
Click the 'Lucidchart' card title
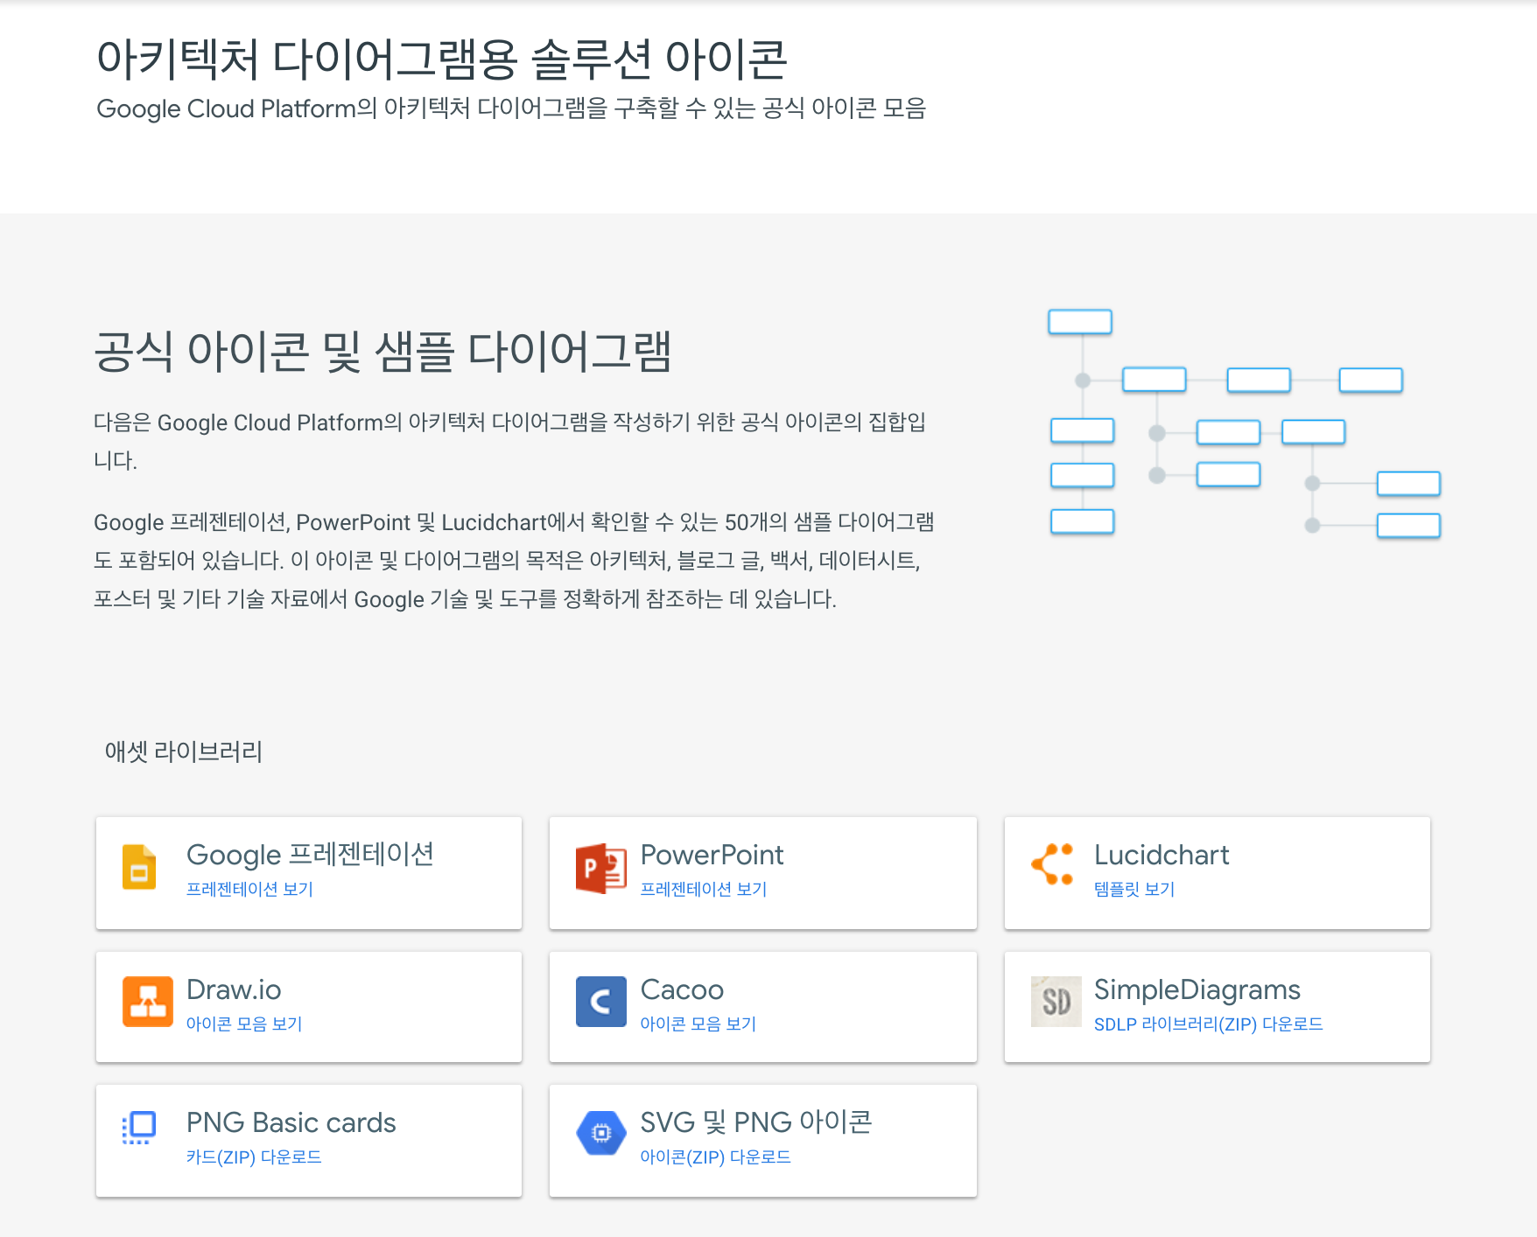[1162, 855]
